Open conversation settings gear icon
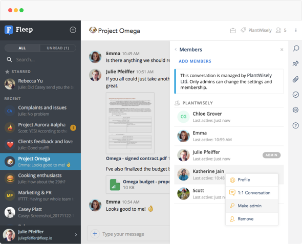The height and width of the screenshot is (244, 302). coord(296,110)
